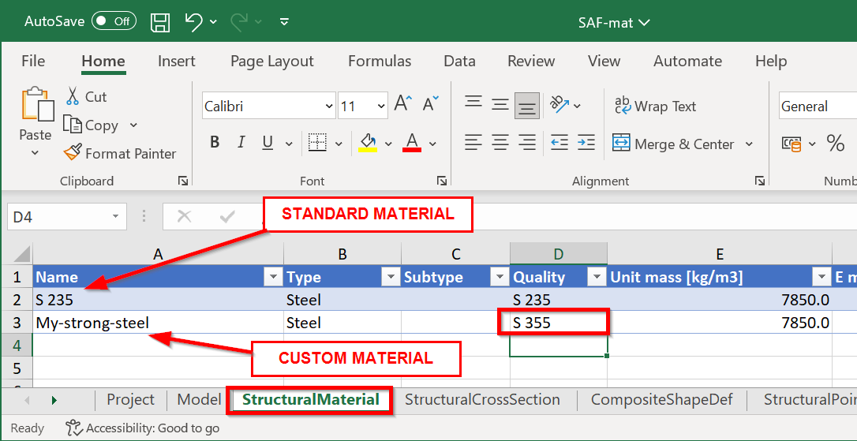Screen dimensions: 857x441
Task: Click the Percent Style icon
Action: 835,144
